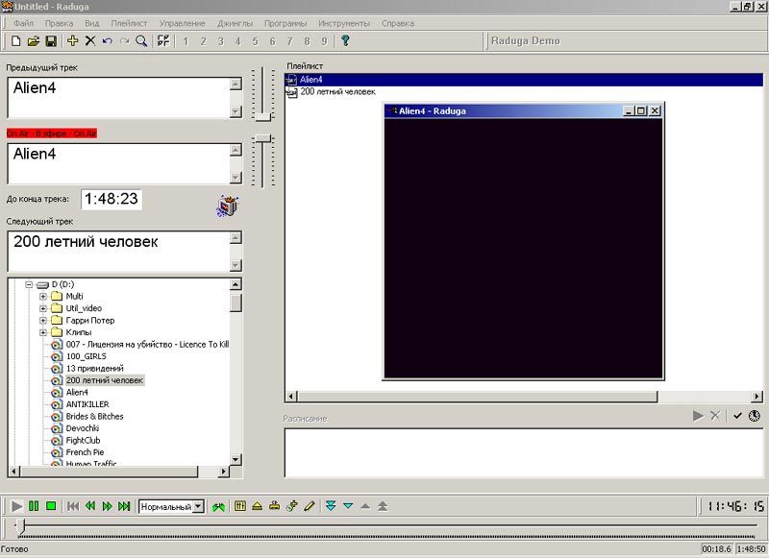Click the On/Off toolbar icon
The height and width of the screenshot is (558, 769).
tap(163, 41)
